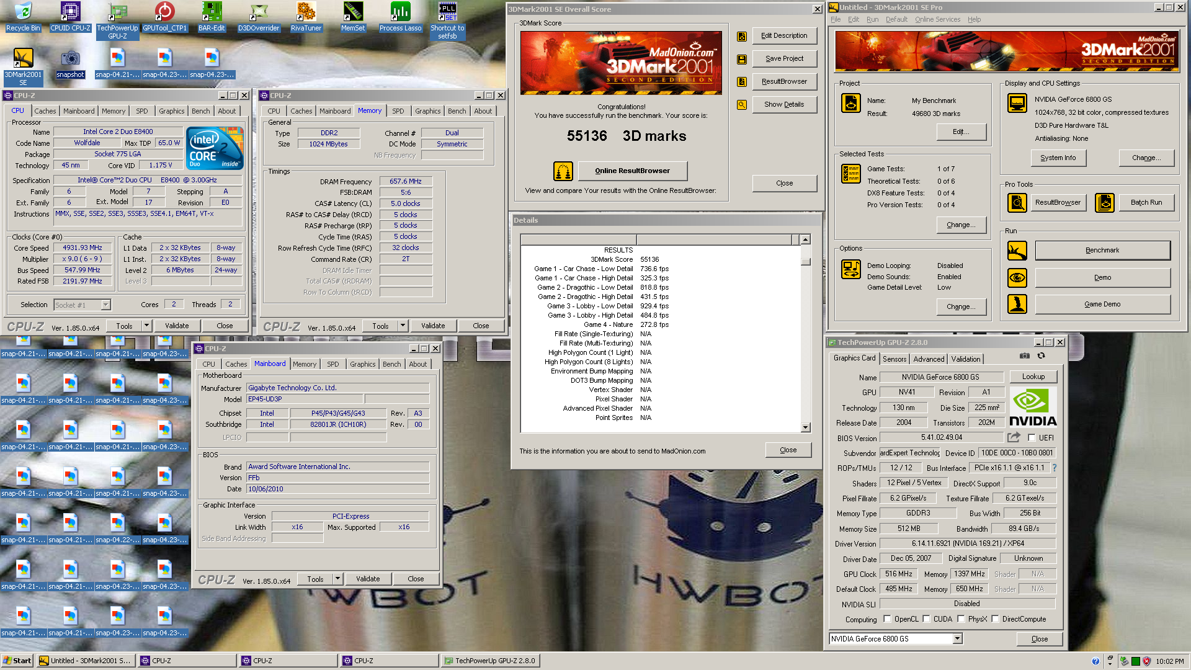Open the Caches tab in first CPU-Z window
This screenshot has height=670, width=1191.
[45, 111]
